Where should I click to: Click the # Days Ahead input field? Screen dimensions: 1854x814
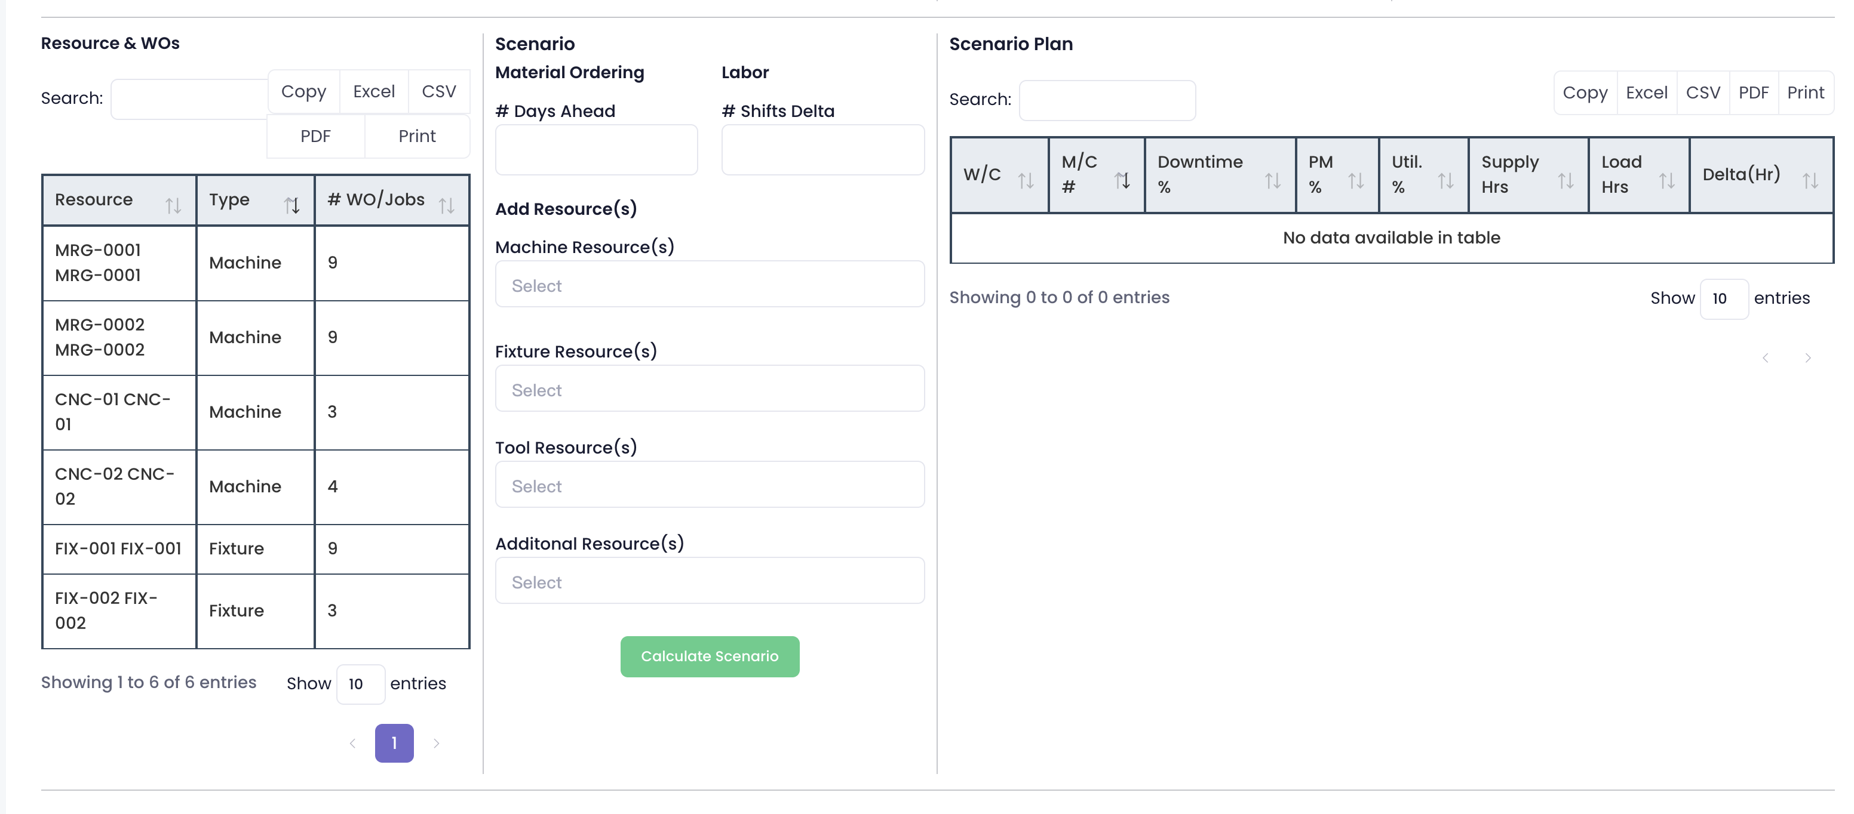click(596, 150)
